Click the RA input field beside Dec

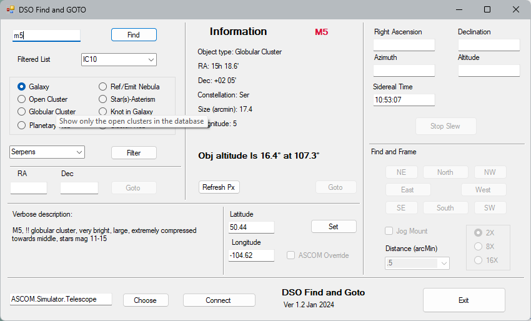[x=29, y=188]
